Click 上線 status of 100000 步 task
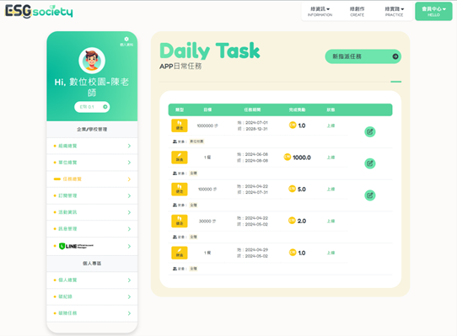Screen dimensions: 457x336 pyautogui.click(x=331, y=189)
